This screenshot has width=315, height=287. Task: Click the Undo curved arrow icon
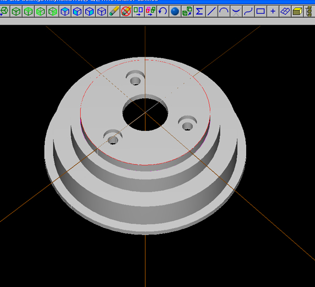pyautogui.click(x=163, y=11)
